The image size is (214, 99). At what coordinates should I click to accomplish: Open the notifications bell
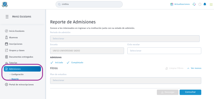205,4
